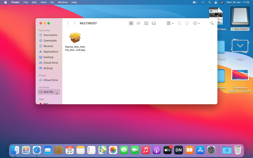Go to Applications in the sidebar
Screen dimensions: 253x158
coord(51,52)
